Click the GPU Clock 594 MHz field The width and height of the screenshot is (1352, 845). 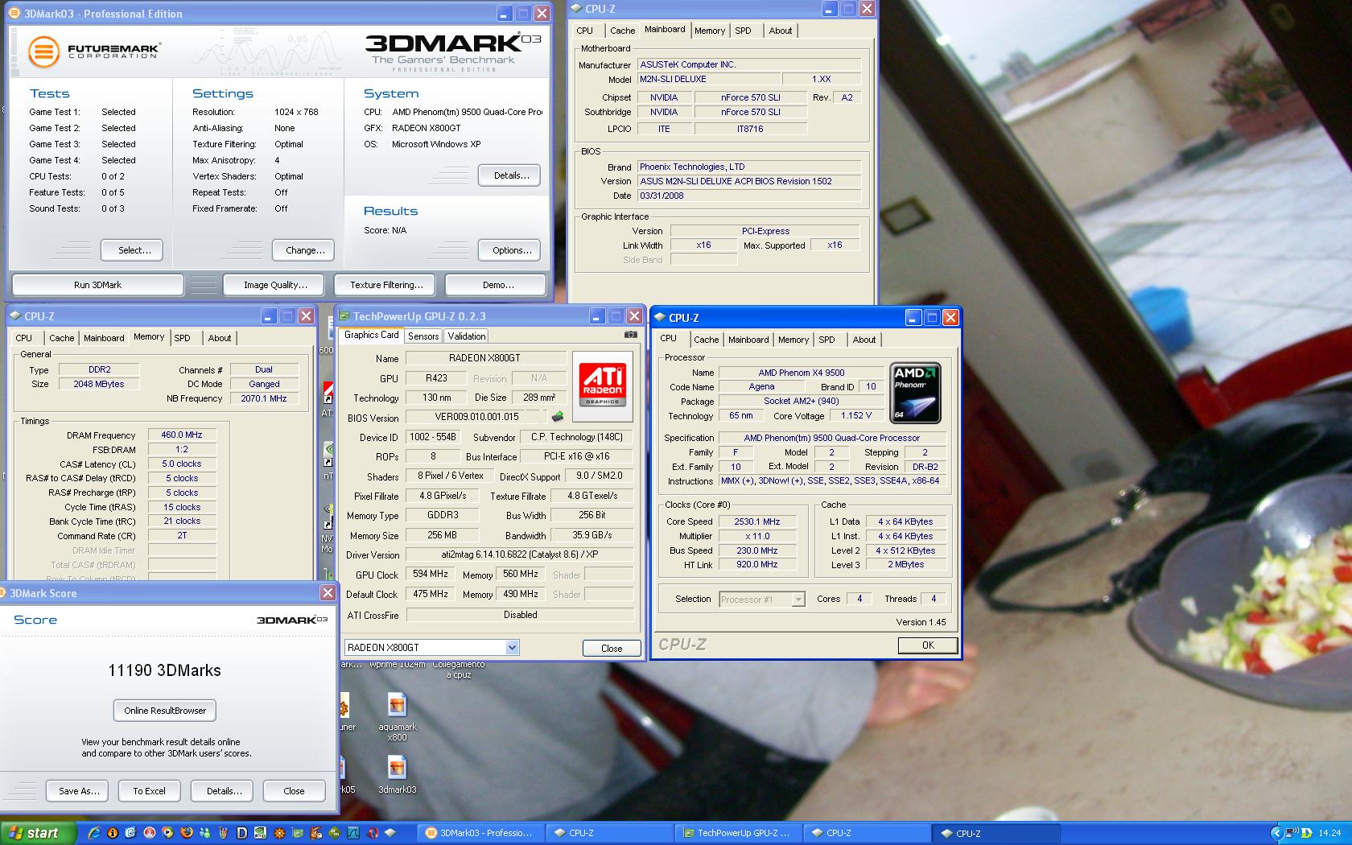click(x=431, y=575)
